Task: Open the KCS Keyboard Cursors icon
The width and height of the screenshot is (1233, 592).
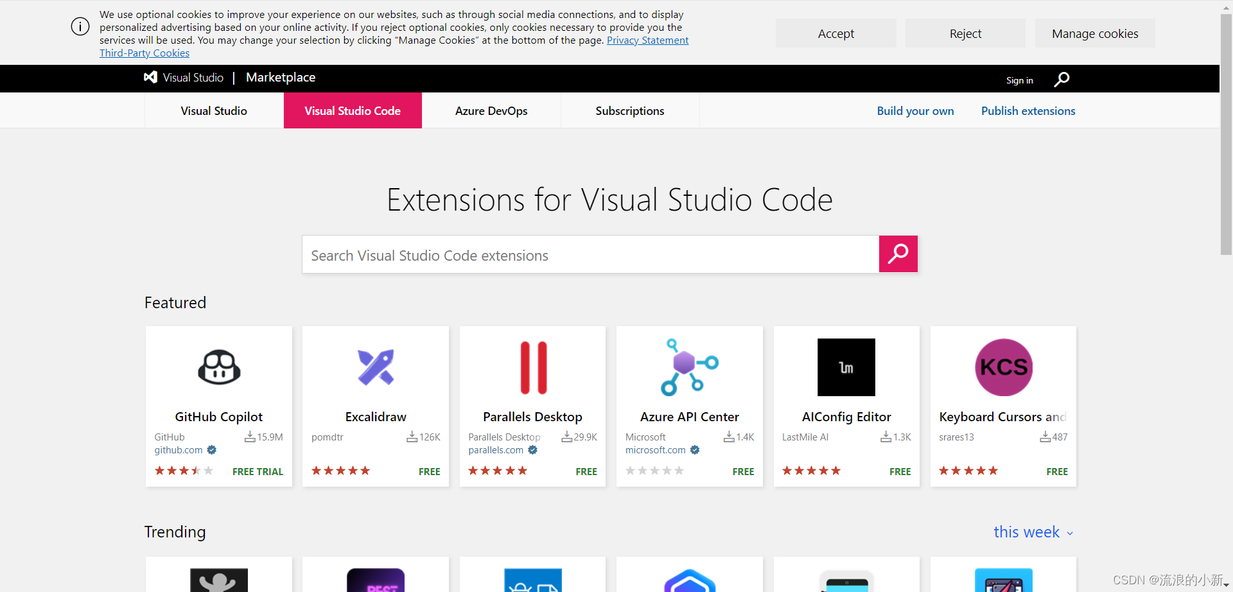Action: click(x=1004, y=367)
